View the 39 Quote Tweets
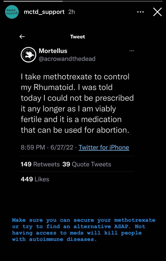The width and height of the screenshot is (166, 261). click(x=87, y=164)
